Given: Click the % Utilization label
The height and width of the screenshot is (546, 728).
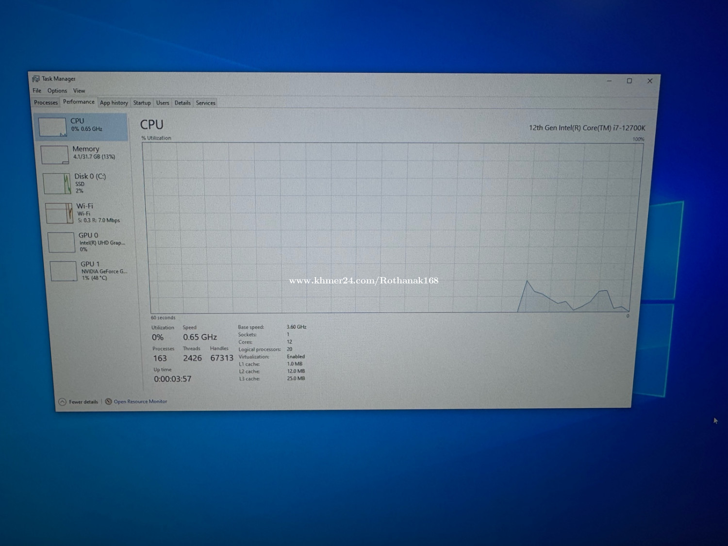Looking at the screenshot, I should (x=156, y=138).
